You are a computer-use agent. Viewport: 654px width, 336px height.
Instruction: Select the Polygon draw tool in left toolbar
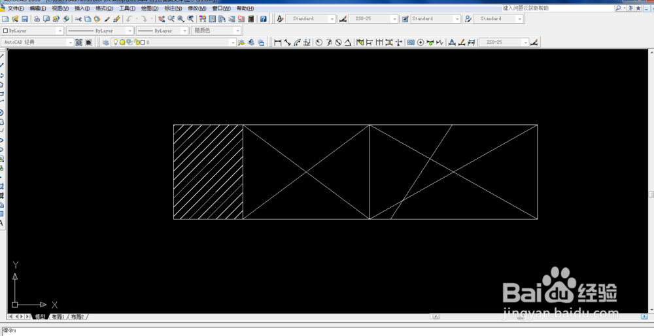pos(2,84)
